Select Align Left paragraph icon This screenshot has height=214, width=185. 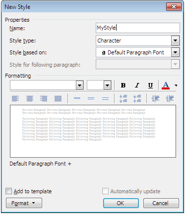pos(15,98)
